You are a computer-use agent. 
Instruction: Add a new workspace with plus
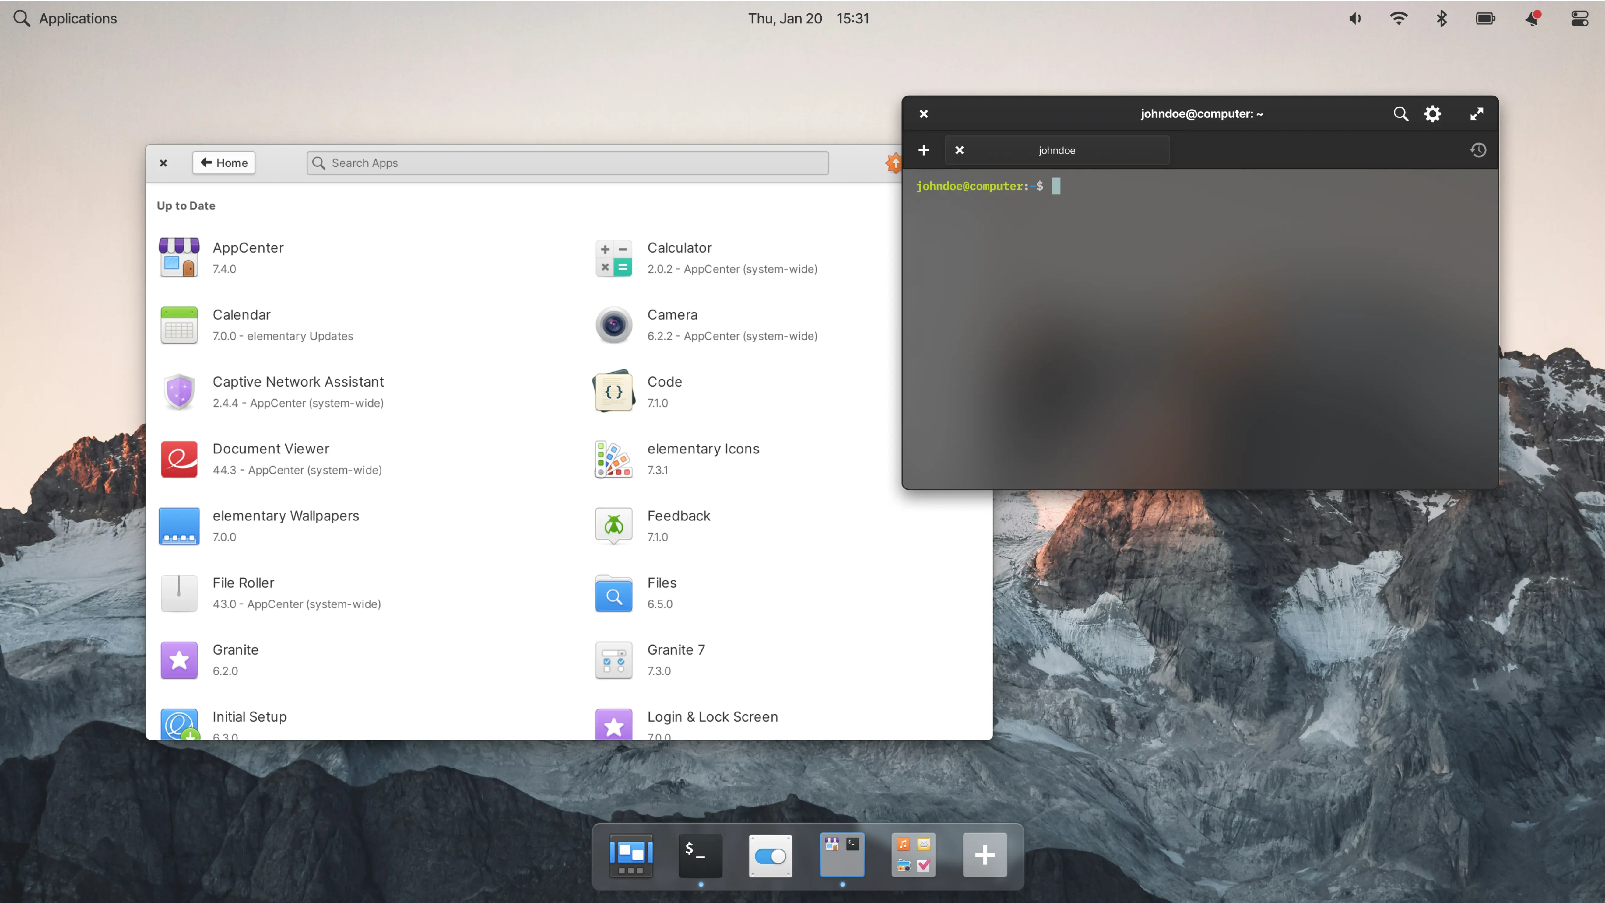(x=985, y=855)
